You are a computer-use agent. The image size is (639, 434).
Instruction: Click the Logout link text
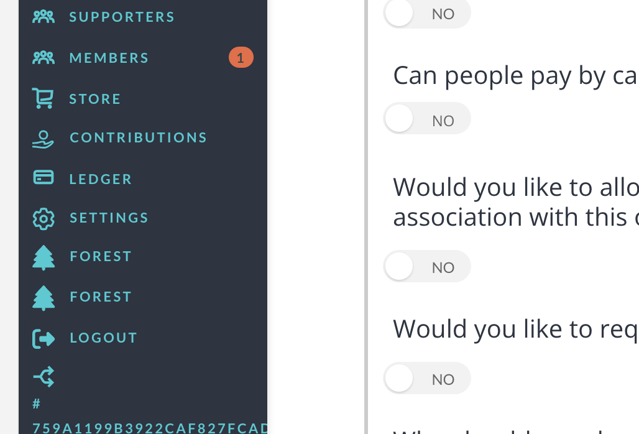pyautogui.click(x=103, y=338)
